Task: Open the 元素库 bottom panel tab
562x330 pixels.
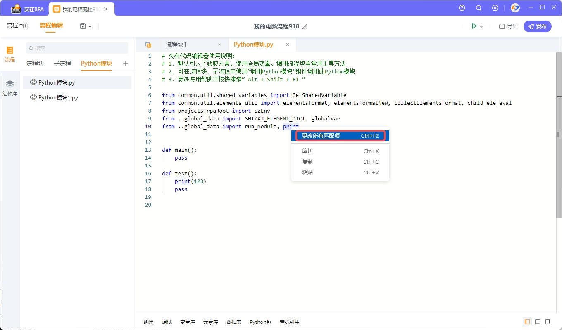Action: [211, 322]
